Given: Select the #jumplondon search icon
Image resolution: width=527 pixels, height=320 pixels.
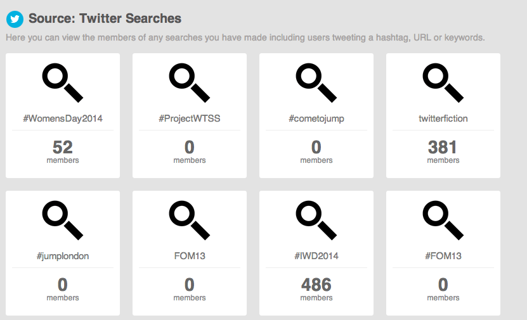Looking at the screenshot, I should coord(63,221).
